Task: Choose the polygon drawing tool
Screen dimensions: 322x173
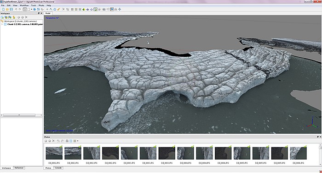Action: click(x=55, y=9)
